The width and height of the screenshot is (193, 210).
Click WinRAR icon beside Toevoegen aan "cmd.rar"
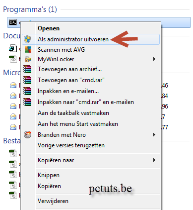tap(27, 80)
